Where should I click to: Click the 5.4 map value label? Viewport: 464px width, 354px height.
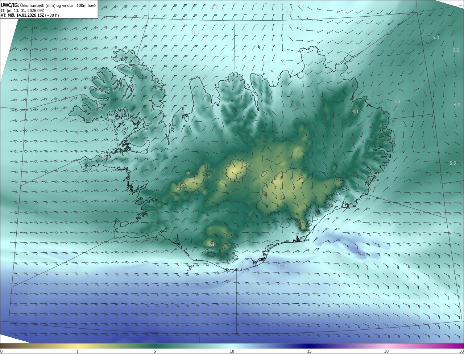pos(111,90)
